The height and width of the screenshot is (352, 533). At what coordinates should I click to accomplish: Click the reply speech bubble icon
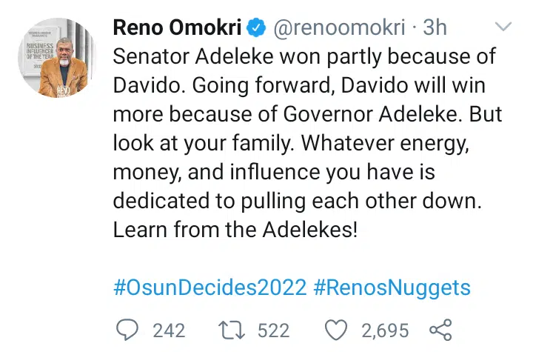point(129,329)
